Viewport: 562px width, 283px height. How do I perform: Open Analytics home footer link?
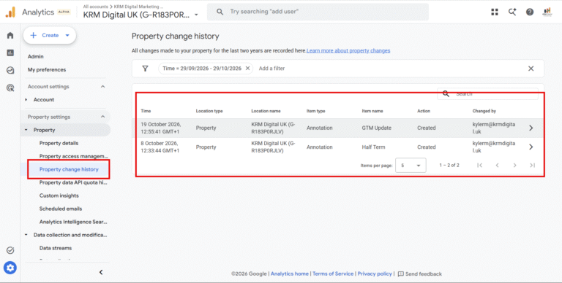tap(290, 274)
